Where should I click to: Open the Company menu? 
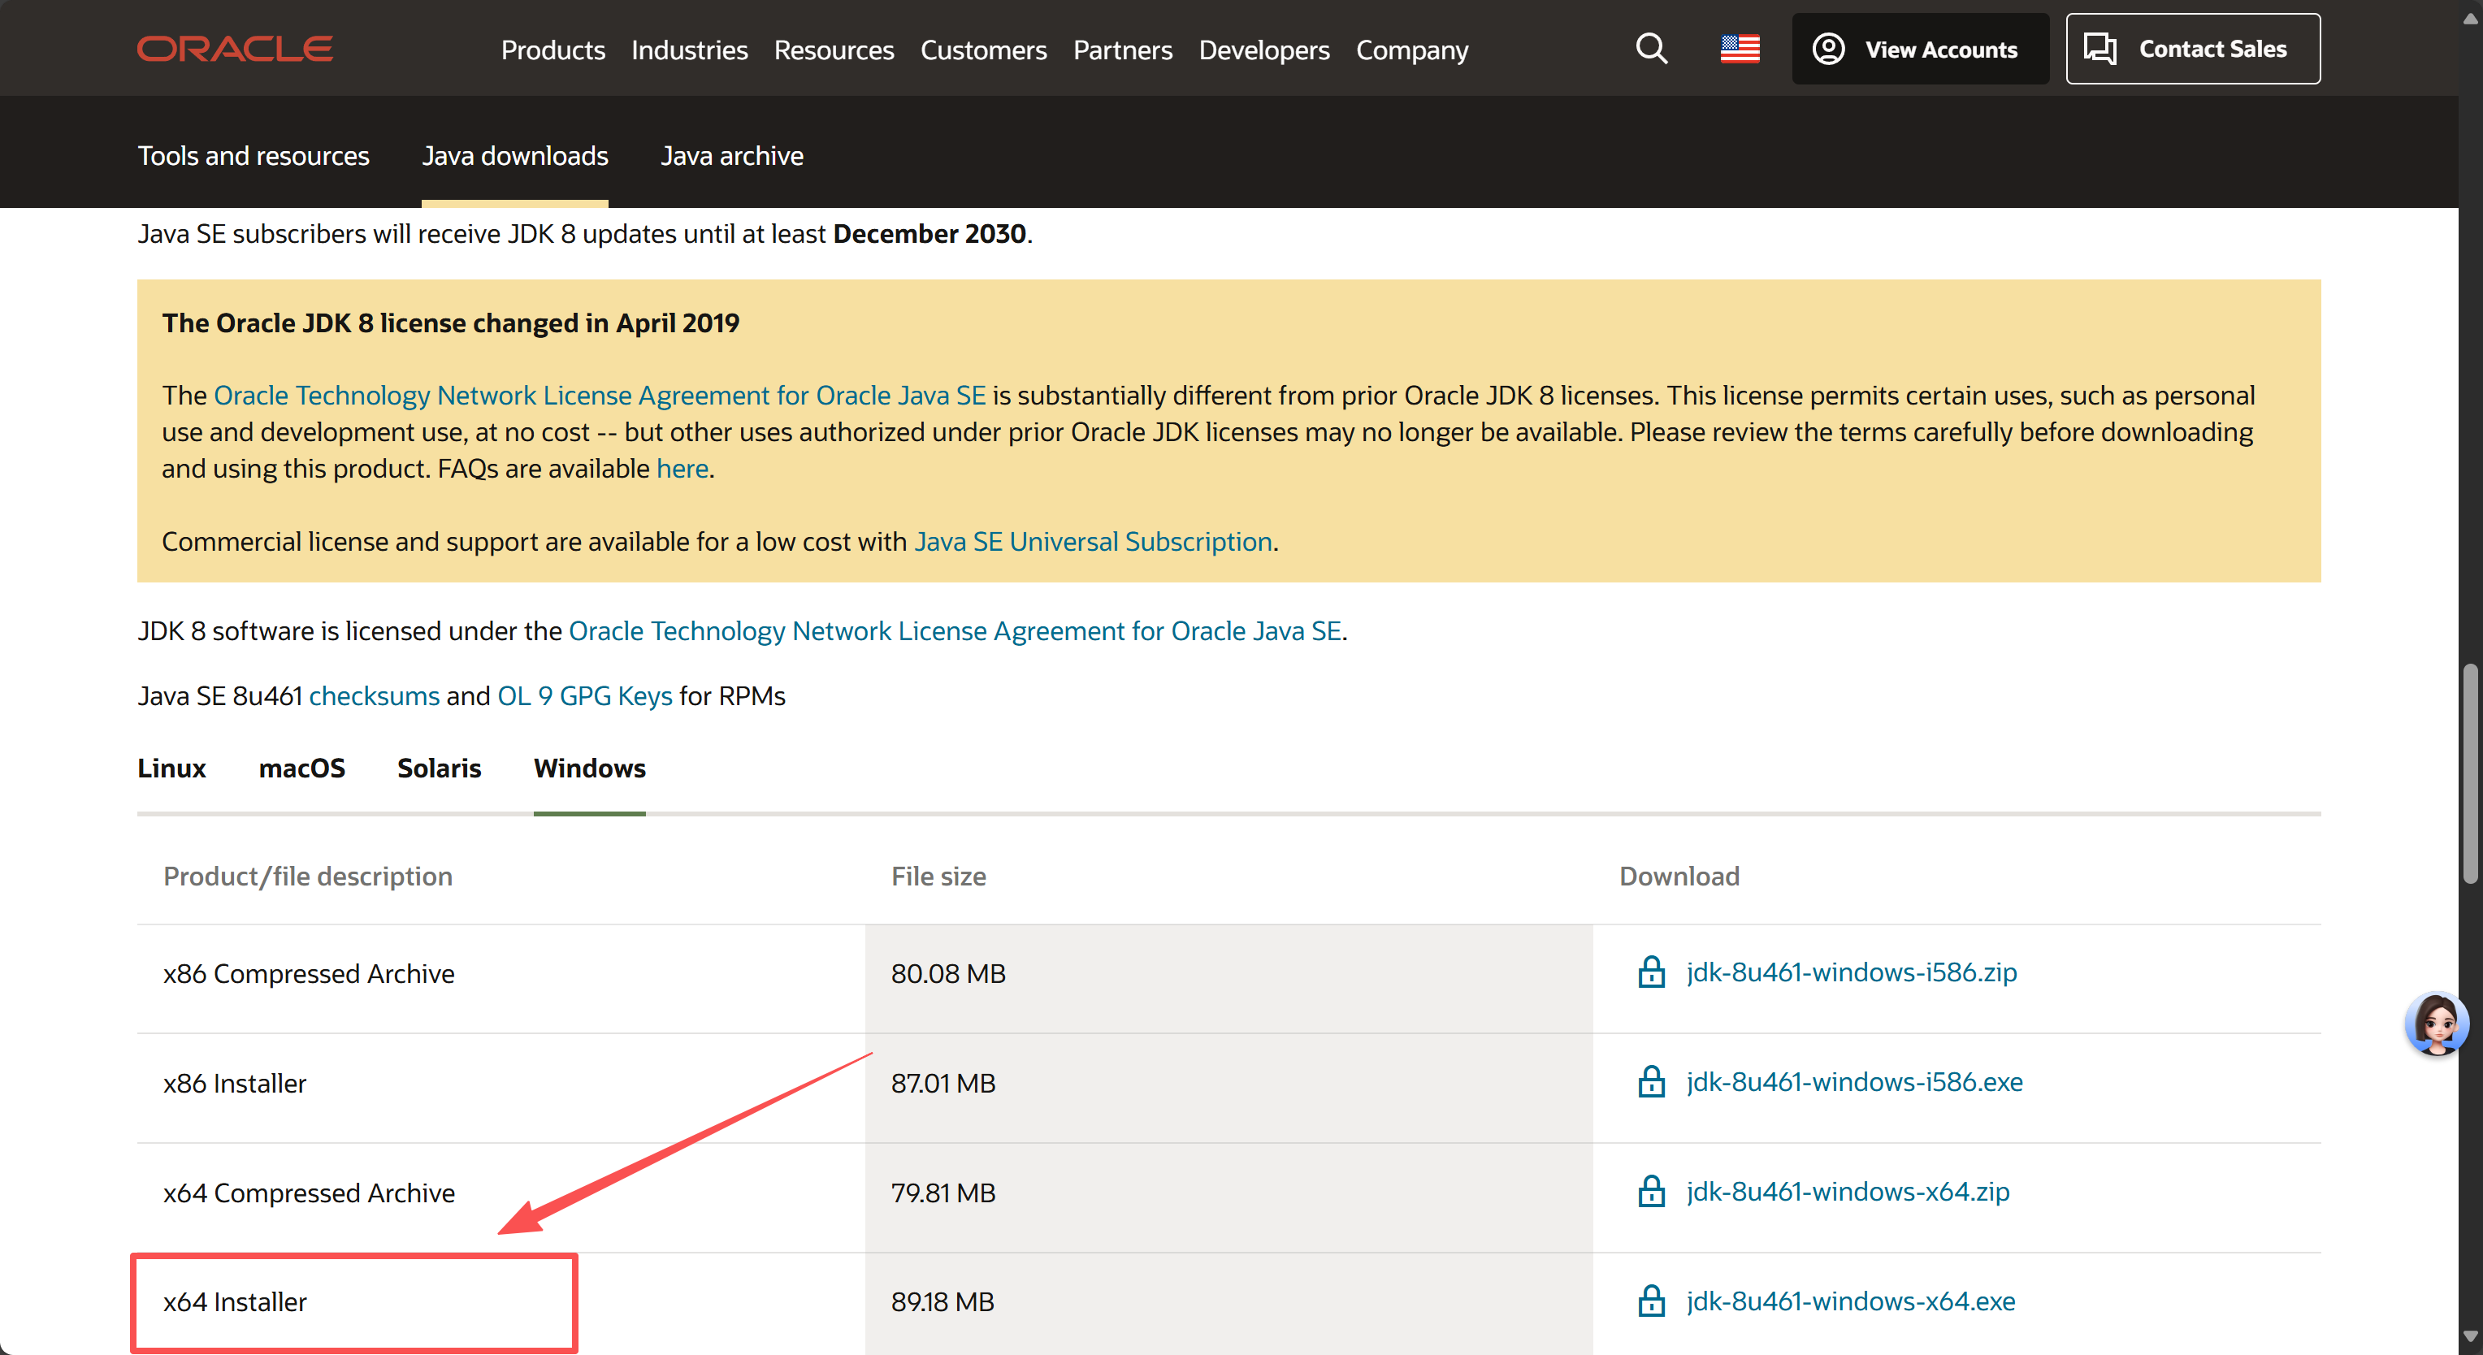coord(1412,50)
